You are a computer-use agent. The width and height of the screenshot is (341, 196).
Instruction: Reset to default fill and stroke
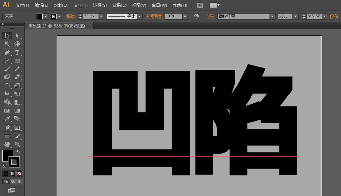(4, 166)
